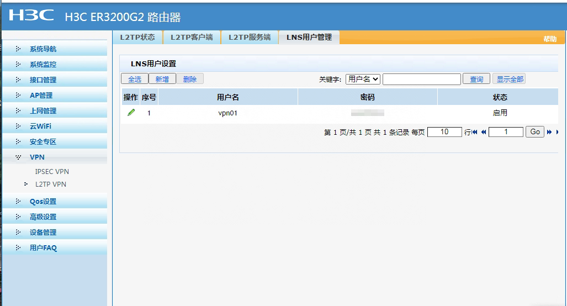Go to previous page arrow icon

tap(484, 132)
